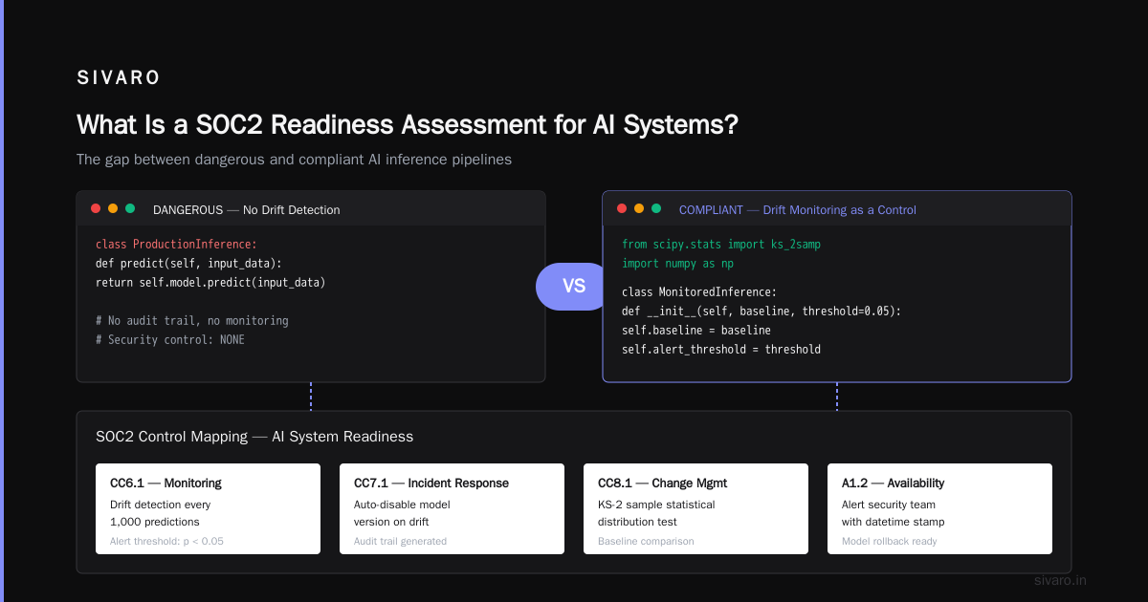The image size is (1148, 602).
Task: Click Auto-disable model version on drift text
Action: (402, 513)
